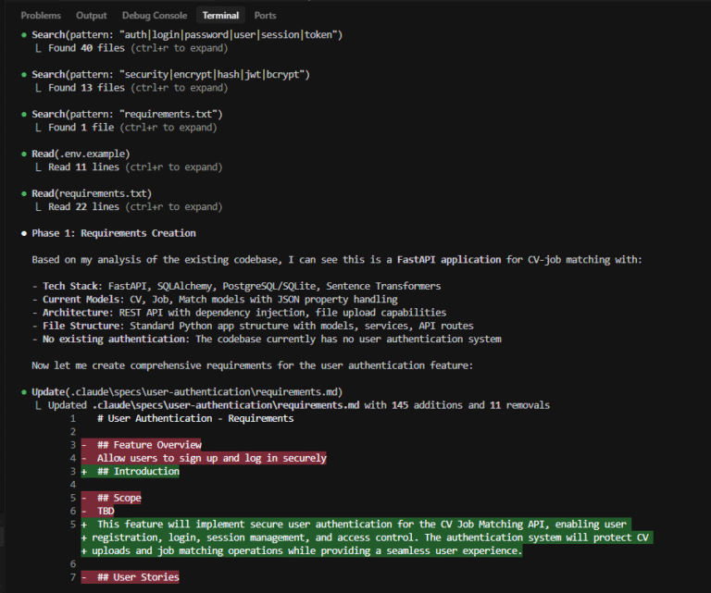Viewport: 711px width, 593px height.
Task: Click 'Phase 1: Requirements Creation' heading
Action: tap(114, 233)
